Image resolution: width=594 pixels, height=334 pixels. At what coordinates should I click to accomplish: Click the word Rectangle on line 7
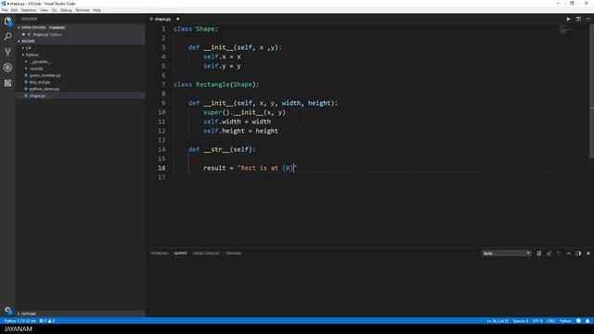pos(213,84)
